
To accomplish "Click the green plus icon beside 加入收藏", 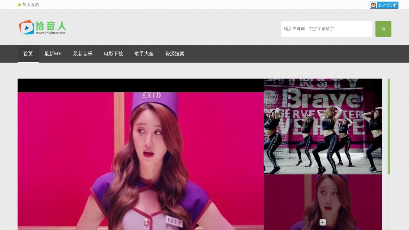I will [x=19, y=5].
